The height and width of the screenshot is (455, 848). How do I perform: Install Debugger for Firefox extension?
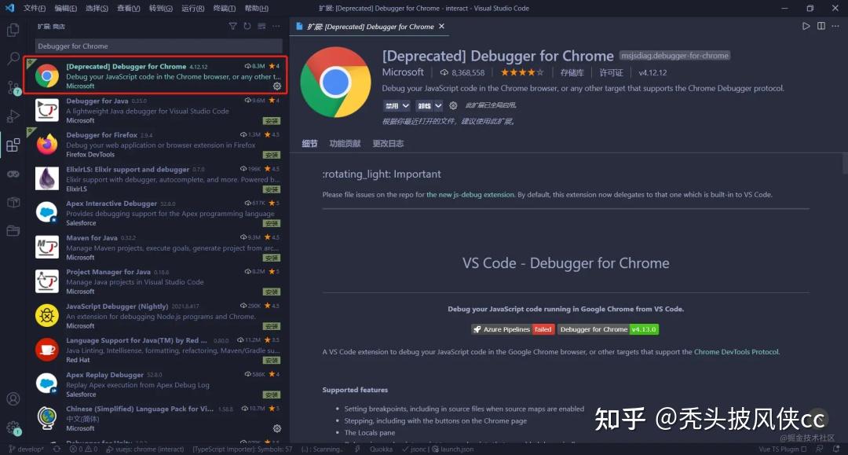click(x=272, y=155)
